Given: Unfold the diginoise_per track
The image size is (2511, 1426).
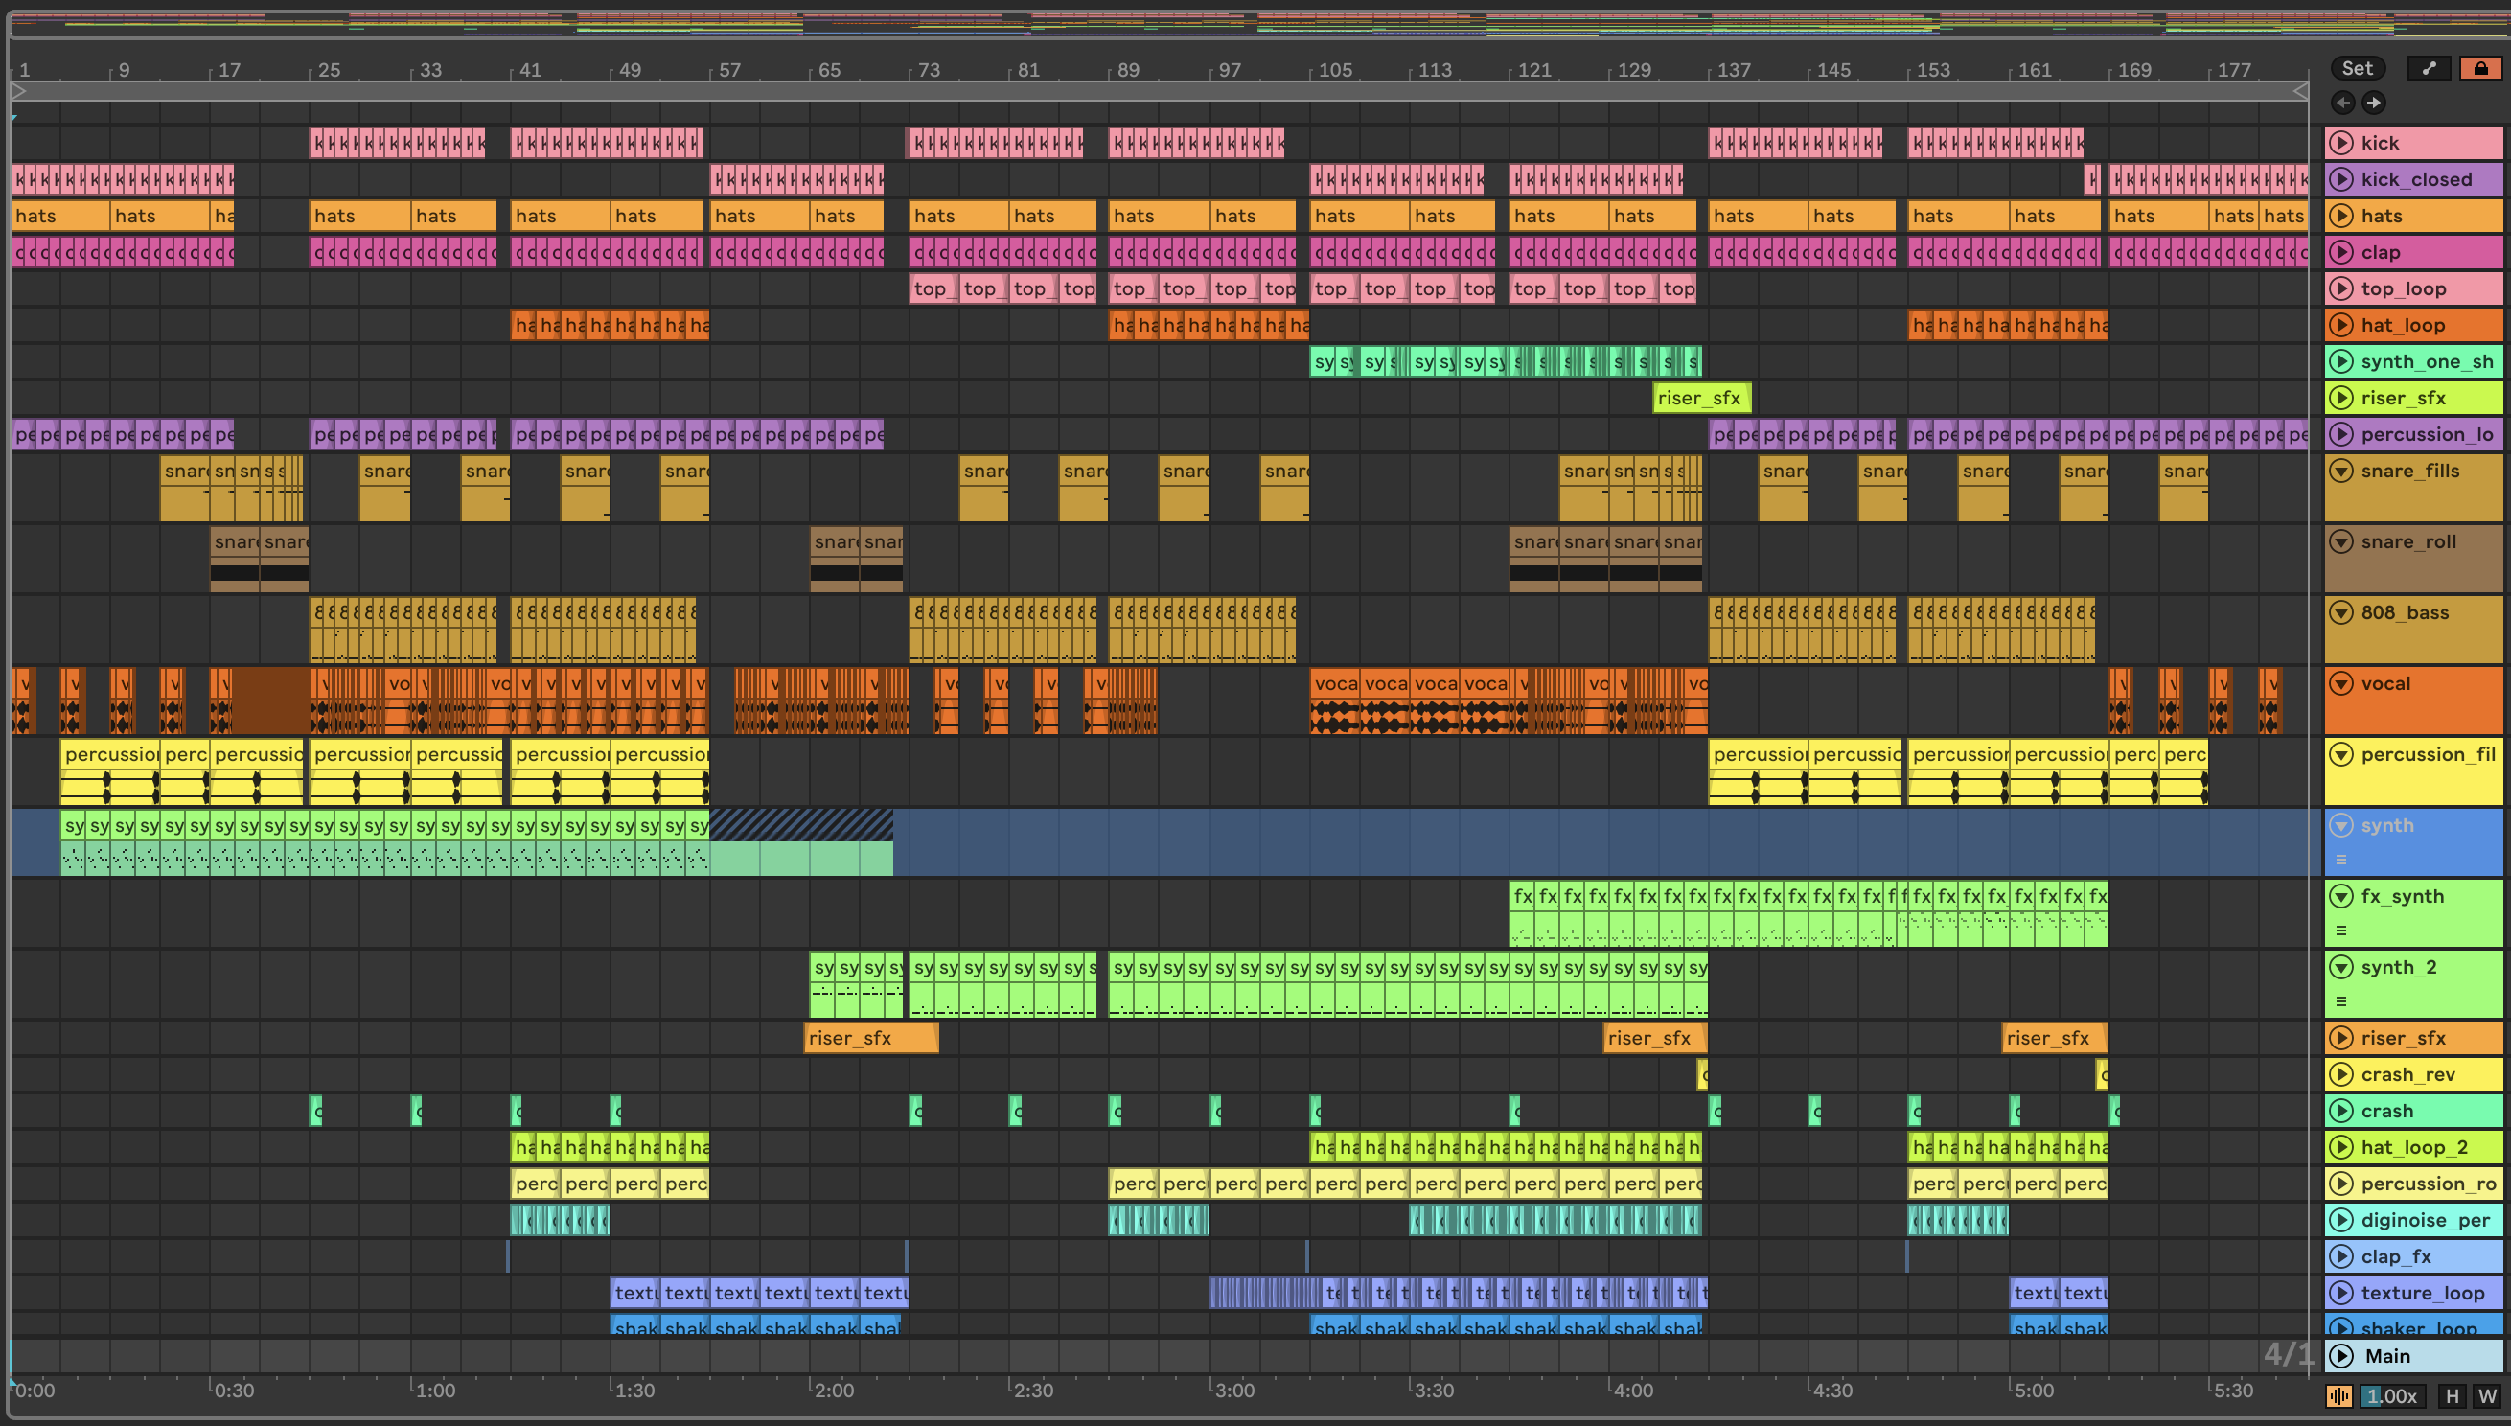Looking at the screenshot, I should [x=2340, y=1220].
